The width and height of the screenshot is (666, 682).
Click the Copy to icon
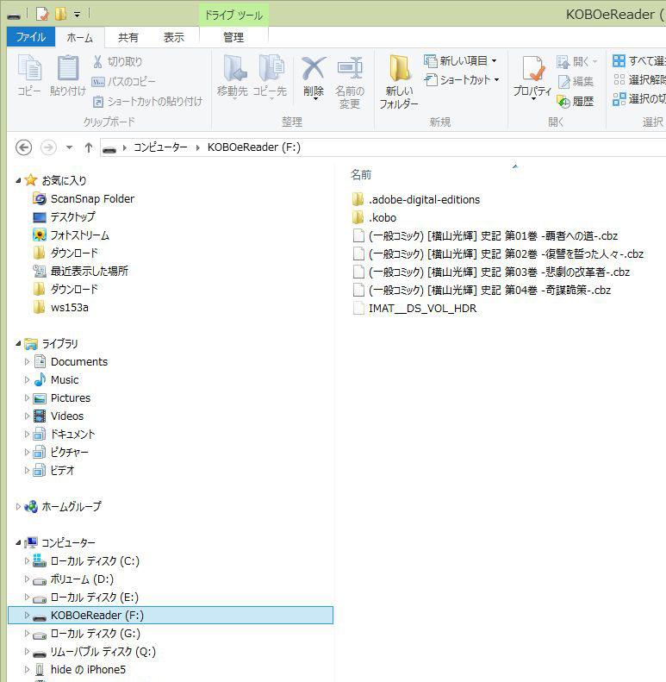271,68
